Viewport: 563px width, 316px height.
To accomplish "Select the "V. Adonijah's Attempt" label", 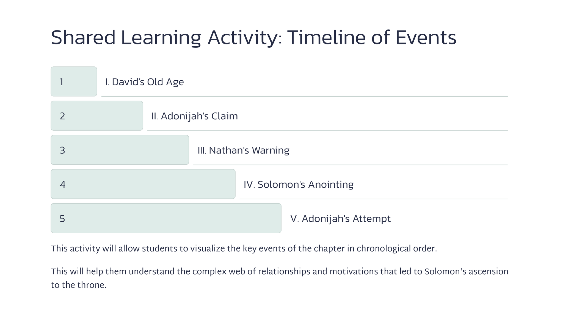I will (340, 219).
